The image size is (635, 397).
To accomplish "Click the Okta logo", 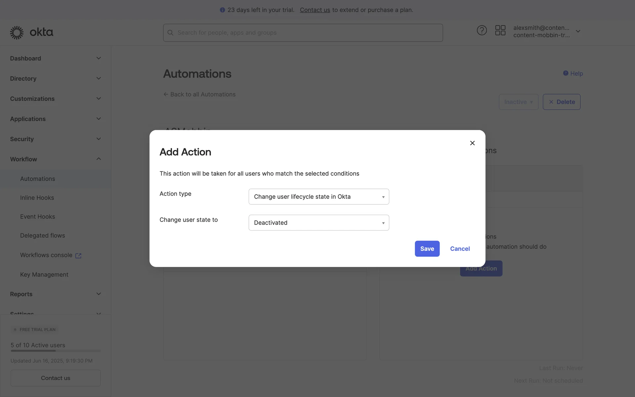I will coord(31,32).
